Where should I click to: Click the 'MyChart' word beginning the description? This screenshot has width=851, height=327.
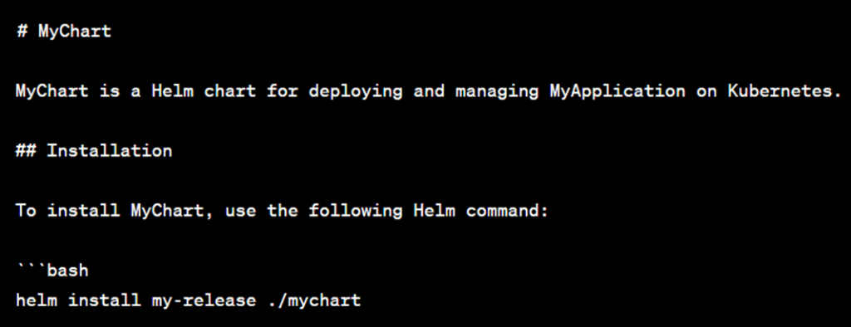pyautogui.click(x=52, y=91)
